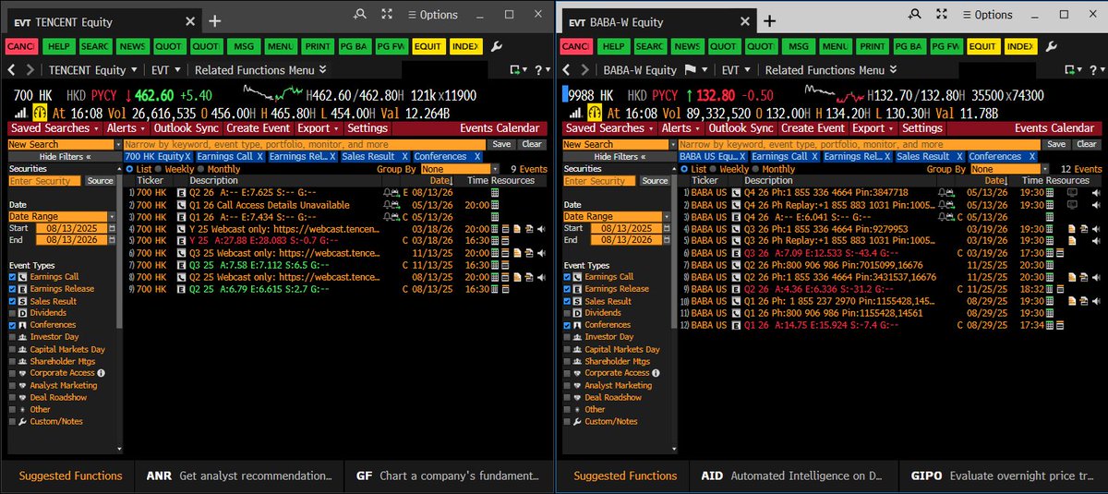Check Capital Markets Day in BABA-W window

(569, 349)
